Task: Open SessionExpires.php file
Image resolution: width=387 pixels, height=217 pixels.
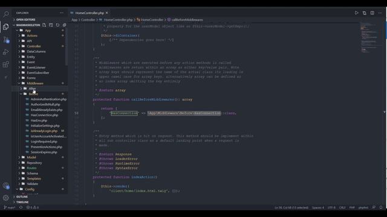Action: point(44,152)
